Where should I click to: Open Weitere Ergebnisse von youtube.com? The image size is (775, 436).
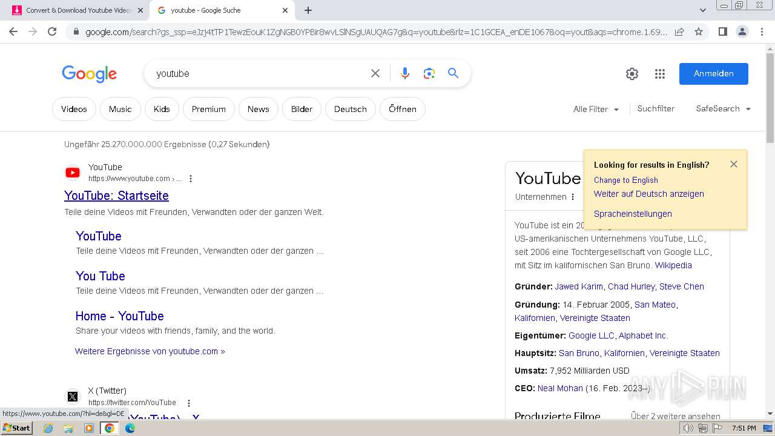[150, 351]
